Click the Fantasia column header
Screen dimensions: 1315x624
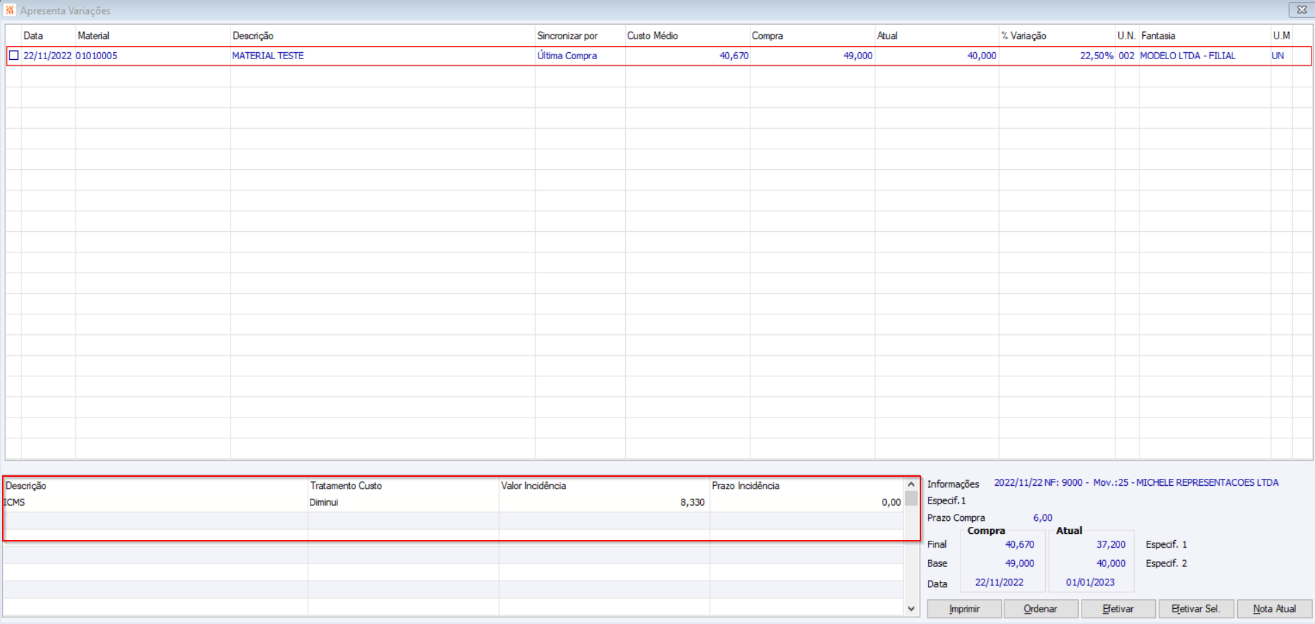pos(1205,36)
